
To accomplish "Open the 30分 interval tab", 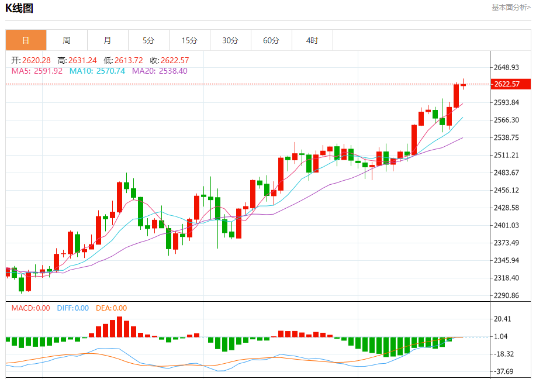I will [230, 40].
